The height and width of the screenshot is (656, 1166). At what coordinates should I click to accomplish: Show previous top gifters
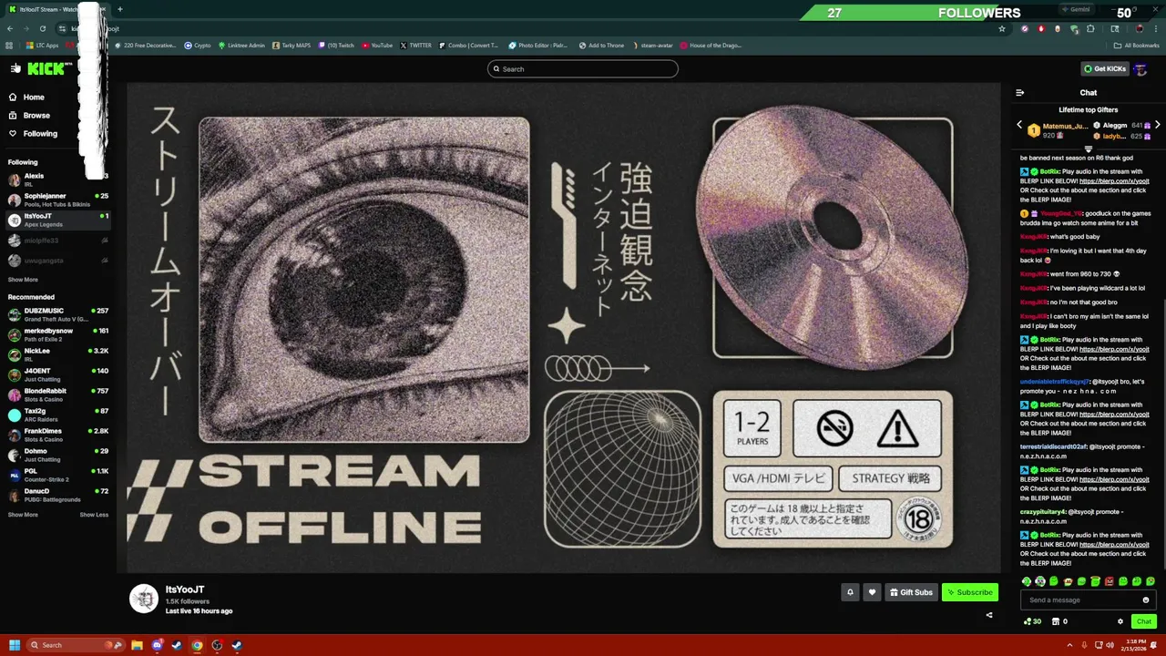(x=1019, y=125)
